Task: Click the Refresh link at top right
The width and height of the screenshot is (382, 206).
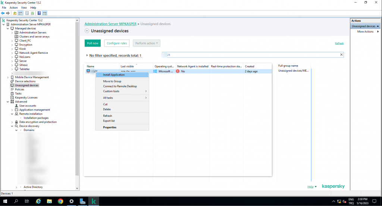Action: (339, 43)
